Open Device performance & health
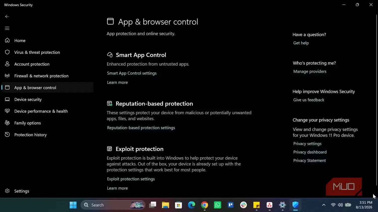 click(x=41, y=111)
